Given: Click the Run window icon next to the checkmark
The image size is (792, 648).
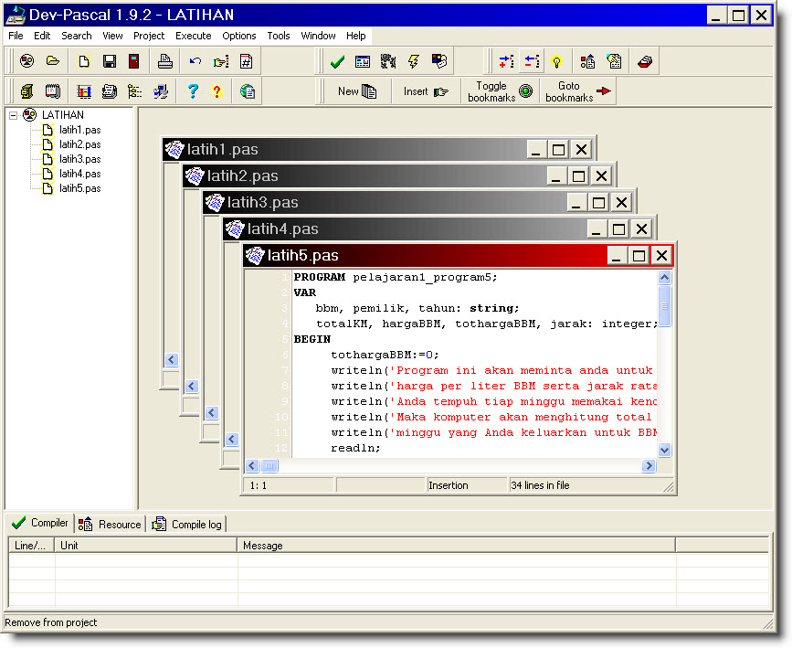Looking at the screenshot, I should tap(363, 61).
